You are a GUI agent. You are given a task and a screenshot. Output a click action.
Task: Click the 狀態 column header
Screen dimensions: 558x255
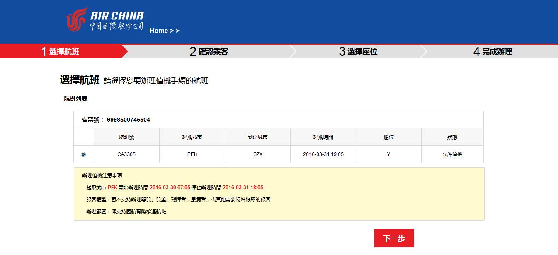(x=452, y=137)
